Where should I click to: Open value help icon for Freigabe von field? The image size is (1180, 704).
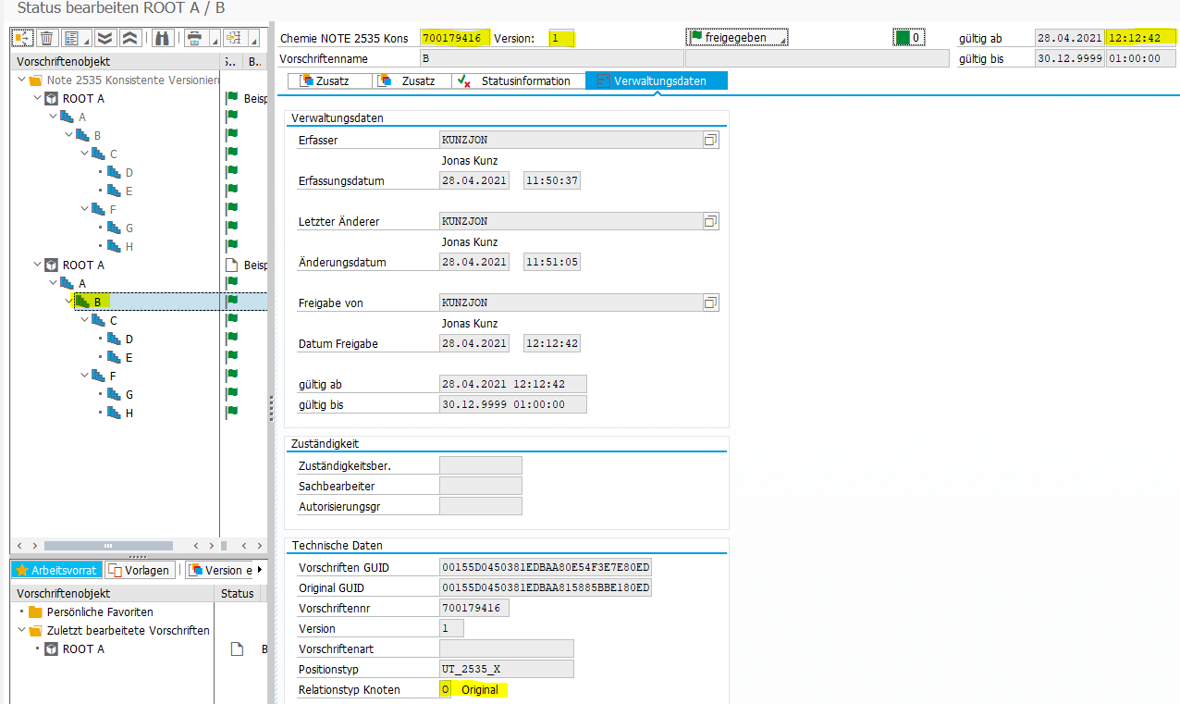[710, 303]
